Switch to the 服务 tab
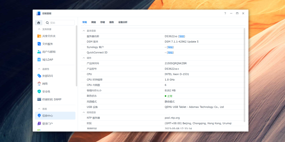This screenshot has width=285, height=142. [112, 22]
